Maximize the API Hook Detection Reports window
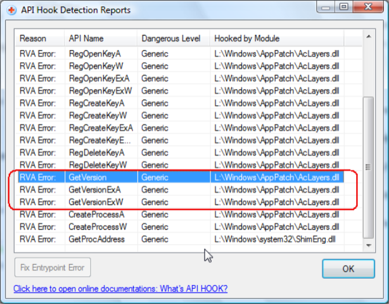Viewport: 389px width, 304px height. click(x=344, y=7)
